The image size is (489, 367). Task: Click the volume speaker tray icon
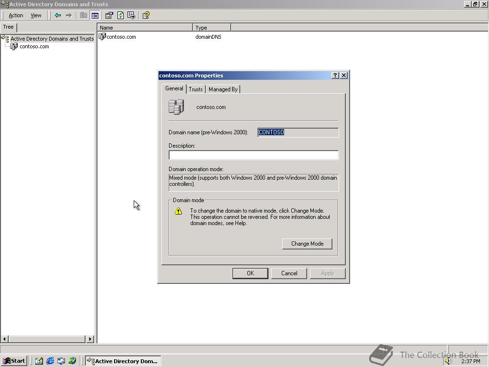point(449,361)
